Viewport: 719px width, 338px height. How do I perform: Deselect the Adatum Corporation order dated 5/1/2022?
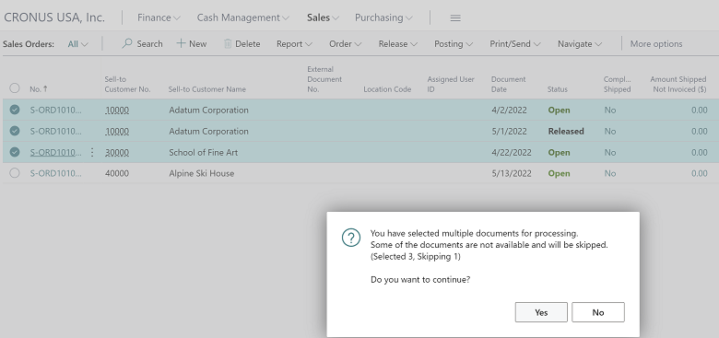(x=15, y=131)
